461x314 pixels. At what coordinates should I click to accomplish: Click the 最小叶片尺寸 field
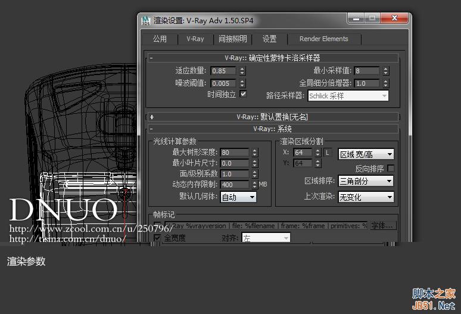[x=235, y=163]
